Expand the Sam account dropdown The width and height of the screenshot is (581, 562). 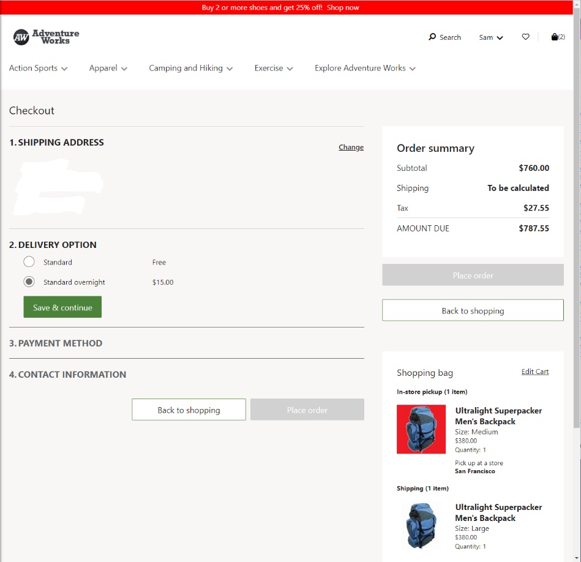coord(490,37)
